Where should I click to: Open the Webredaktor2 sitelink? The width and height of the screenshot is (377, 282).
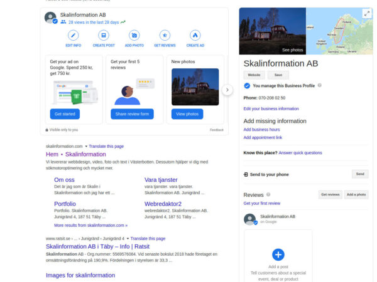[x=163, y=204]
